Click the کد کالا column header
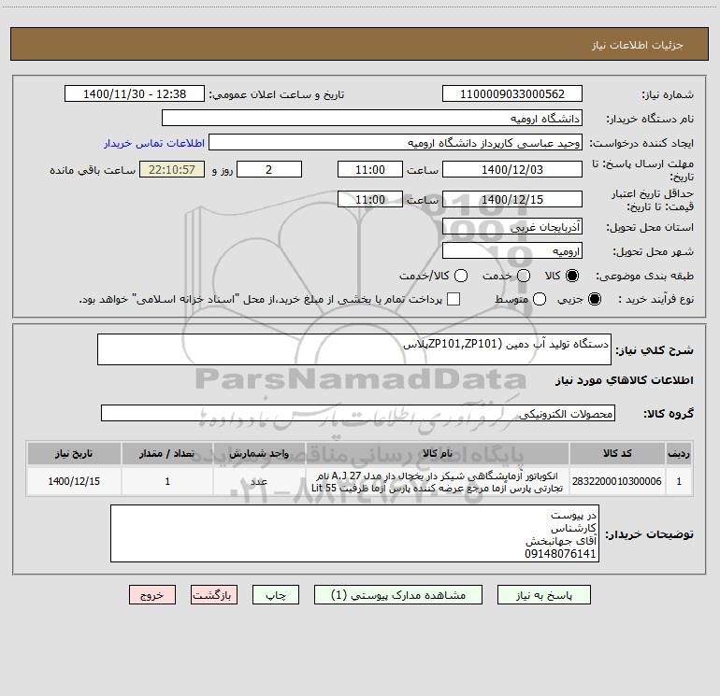This screenshot has height=696, width=720. [617, 454]
